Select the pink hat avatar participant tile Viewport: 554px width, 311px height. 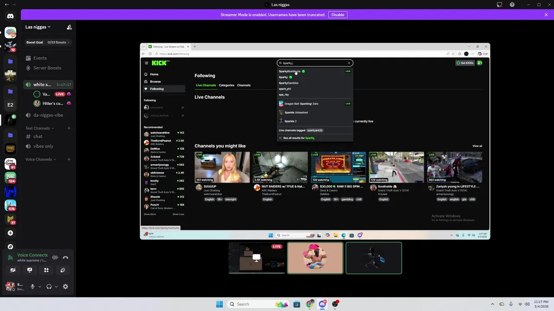point(315,258)
